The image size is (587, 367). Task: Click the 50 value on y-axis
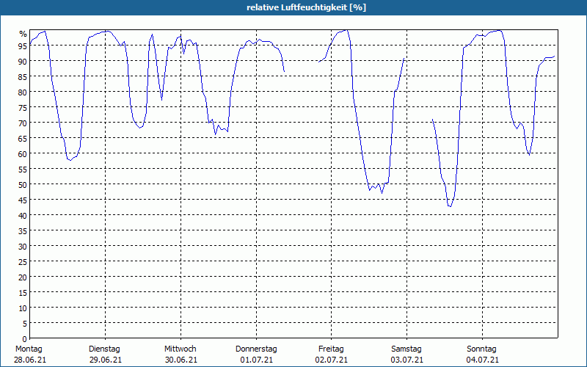[23, 184]
